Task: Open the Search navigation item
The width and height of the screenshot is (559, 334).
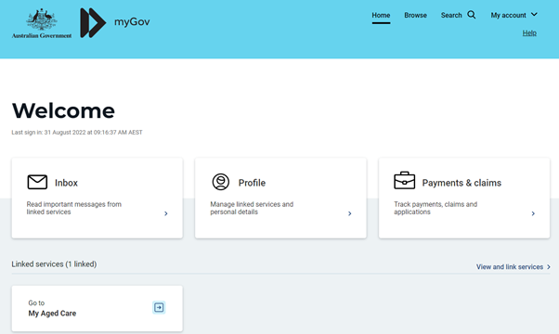Action: [x=451, y=16]
